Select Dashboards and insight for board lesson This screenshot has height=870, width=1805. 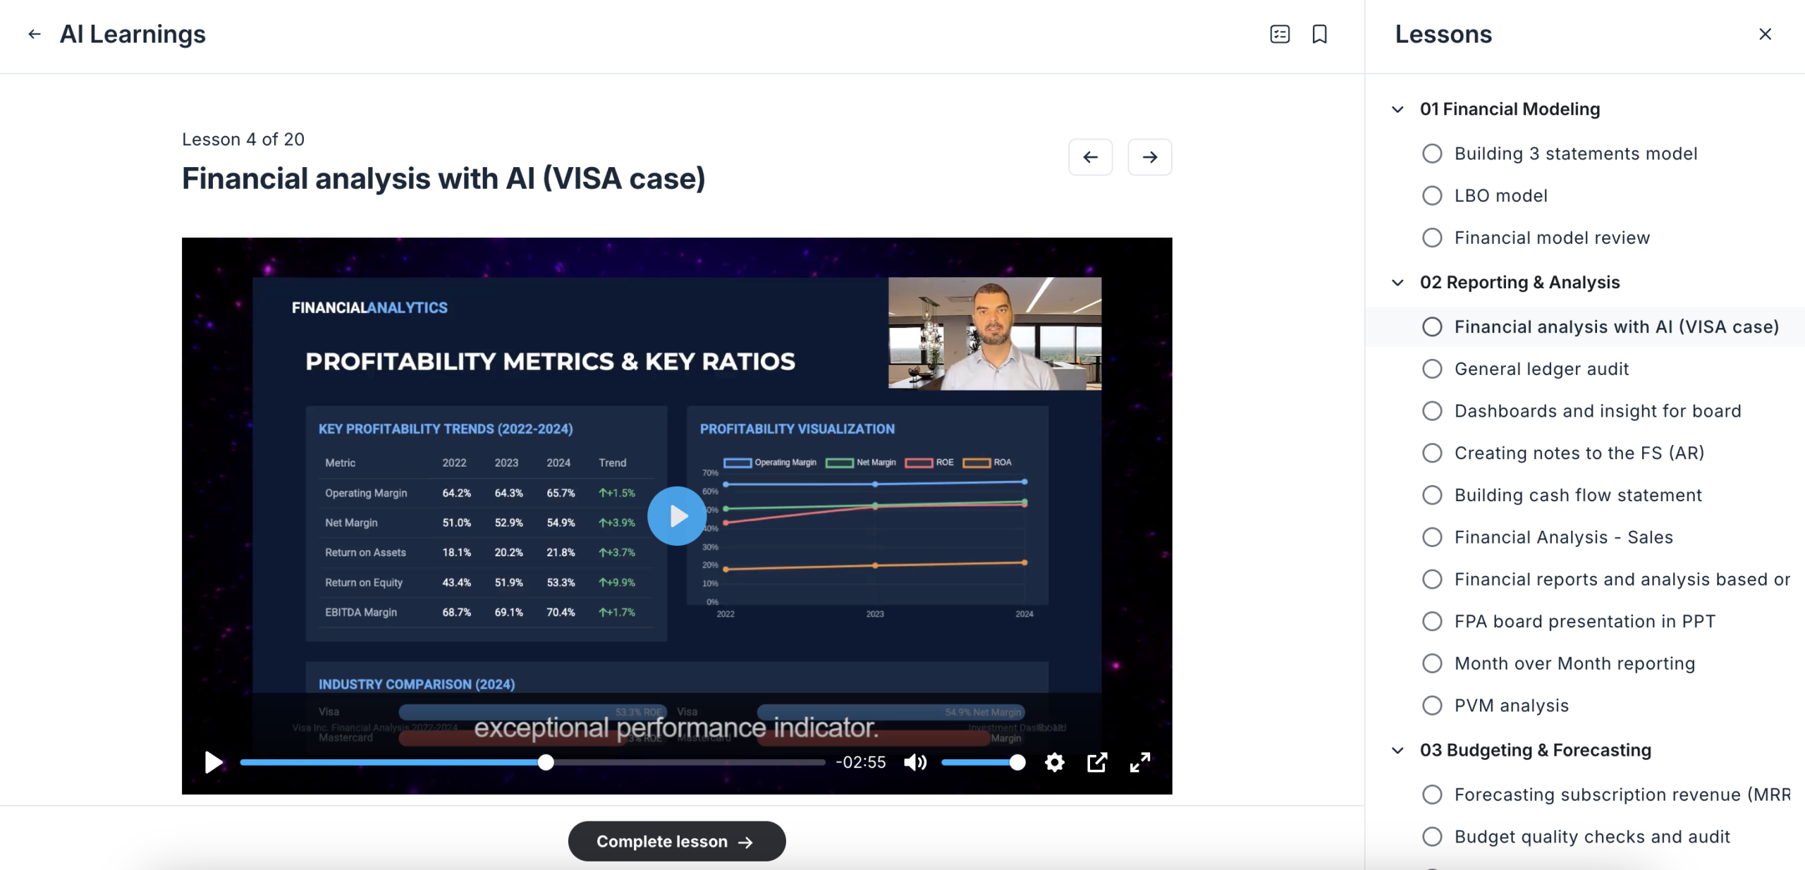1597,411
